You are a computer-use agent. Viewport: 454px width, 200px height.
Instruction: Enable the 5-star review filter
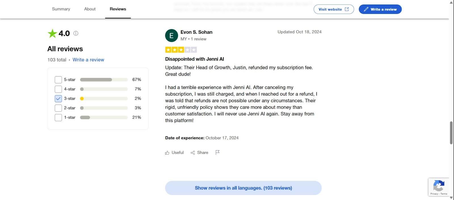coord(58,79)
